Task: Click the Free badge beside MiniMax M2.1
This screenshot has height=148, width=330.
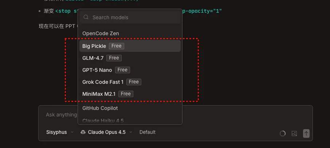Action: [126, 94]
